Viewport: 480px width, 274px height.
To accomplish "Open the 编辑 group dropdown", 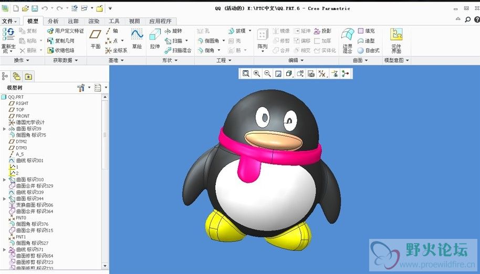I will [x=296, y=60].
